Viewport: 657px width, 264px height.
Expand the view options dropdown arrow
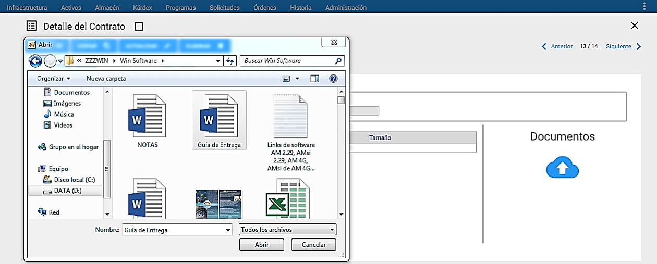tap(297, 79)
